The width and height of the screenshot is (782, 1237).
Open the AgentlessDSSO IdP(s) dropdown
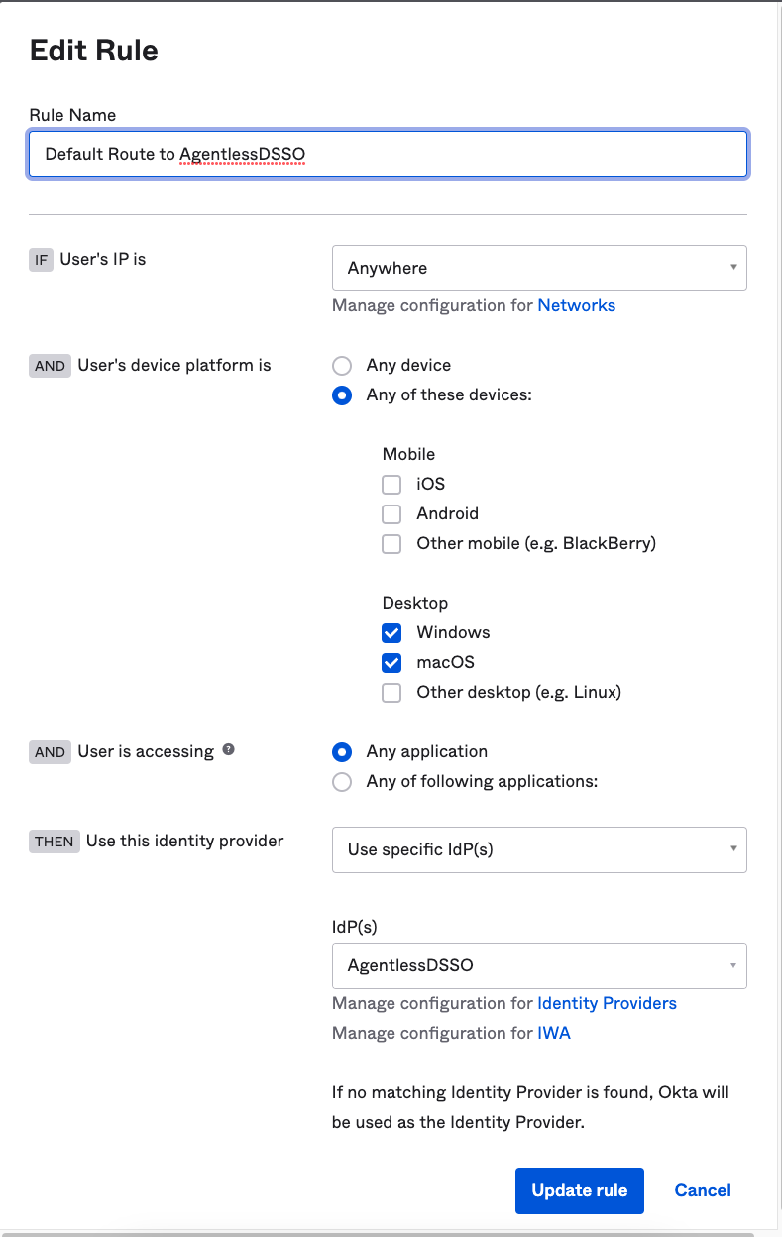pos(539,965)
